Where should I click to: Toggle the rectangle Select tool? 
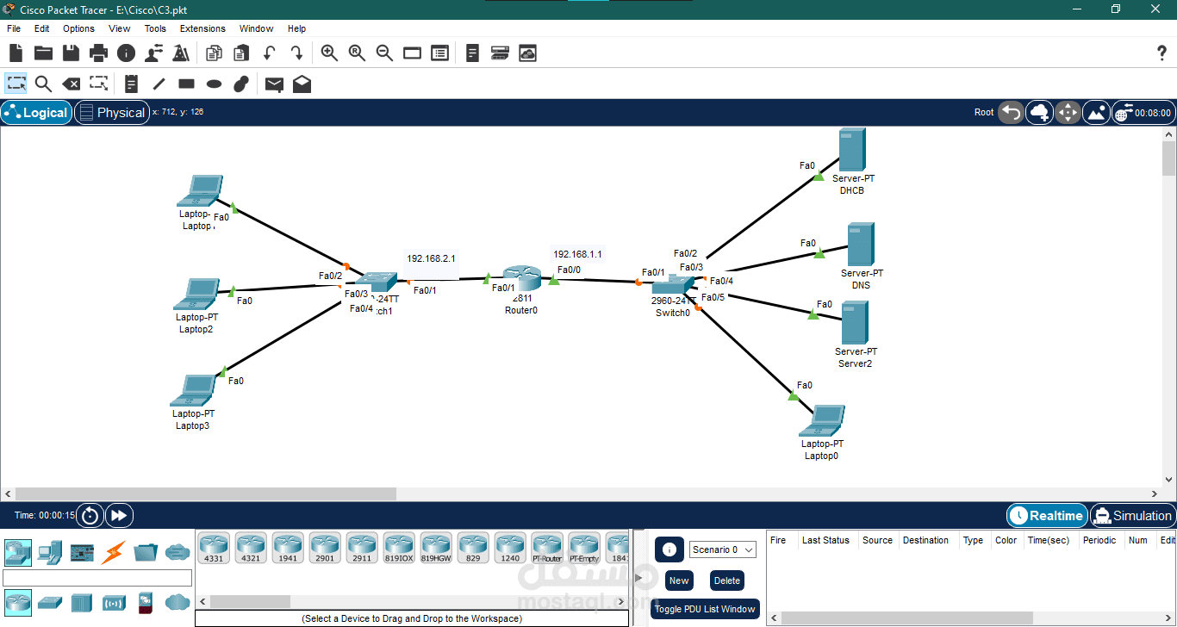click(16, 84)
